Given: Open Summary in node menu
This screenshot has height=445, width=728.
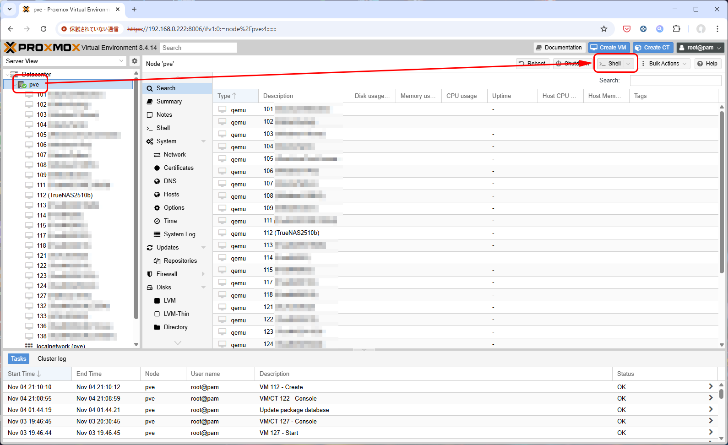Looking at the screenshot, I should [x=169, y=102].
